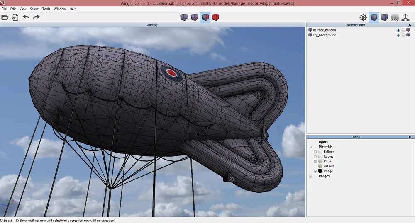Click the Redo arrow in toolbar
This screenshot has height=223, width=415.
point(37,17)
